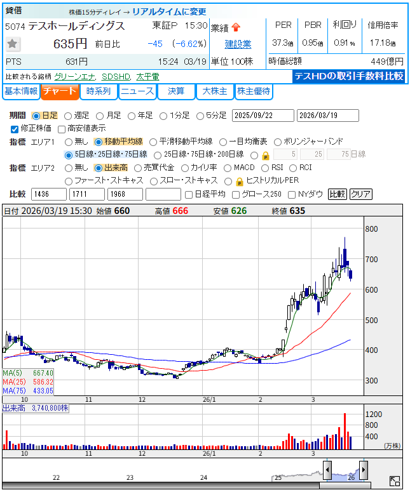Open 太平電 comparison link

[x=147, y=77]
